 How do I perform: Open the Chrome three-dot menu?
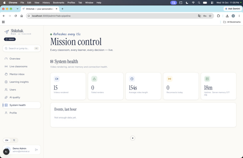239,16
